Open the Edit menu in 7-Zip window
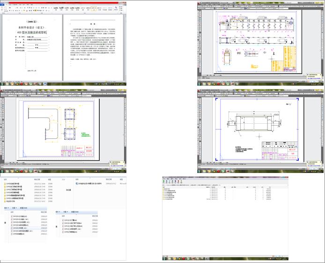Image resolution: width=325 pixels, height=263 pixels. (x=168, y=179)
